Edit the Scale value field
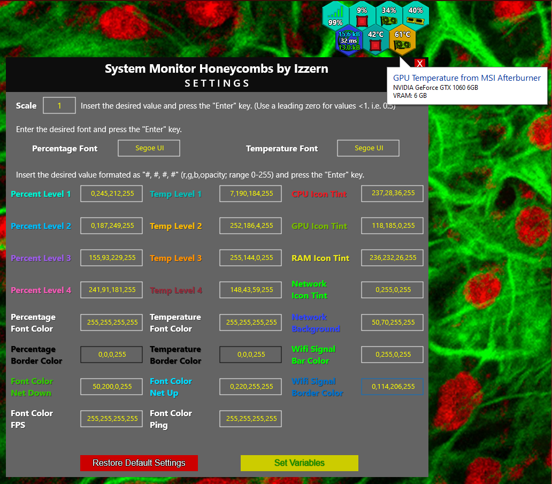Screen dimensions: 552x484 pos(59,105)
